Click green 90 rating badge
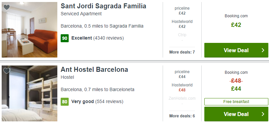 (x=65, y=38)
